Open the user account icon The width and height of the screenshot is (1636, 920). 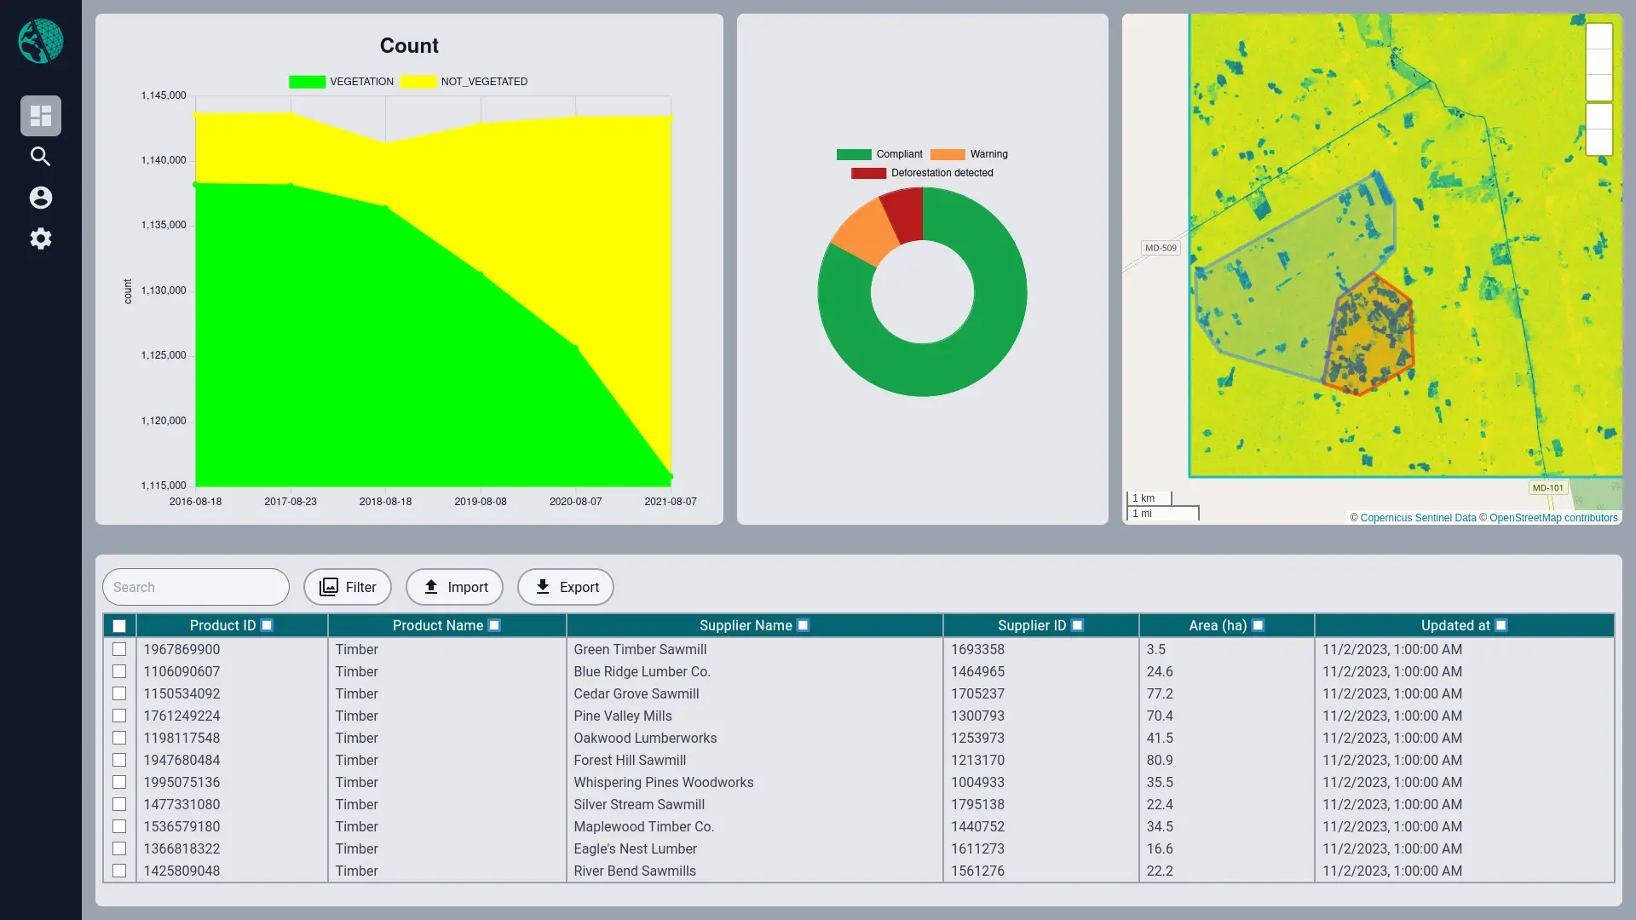41,198
